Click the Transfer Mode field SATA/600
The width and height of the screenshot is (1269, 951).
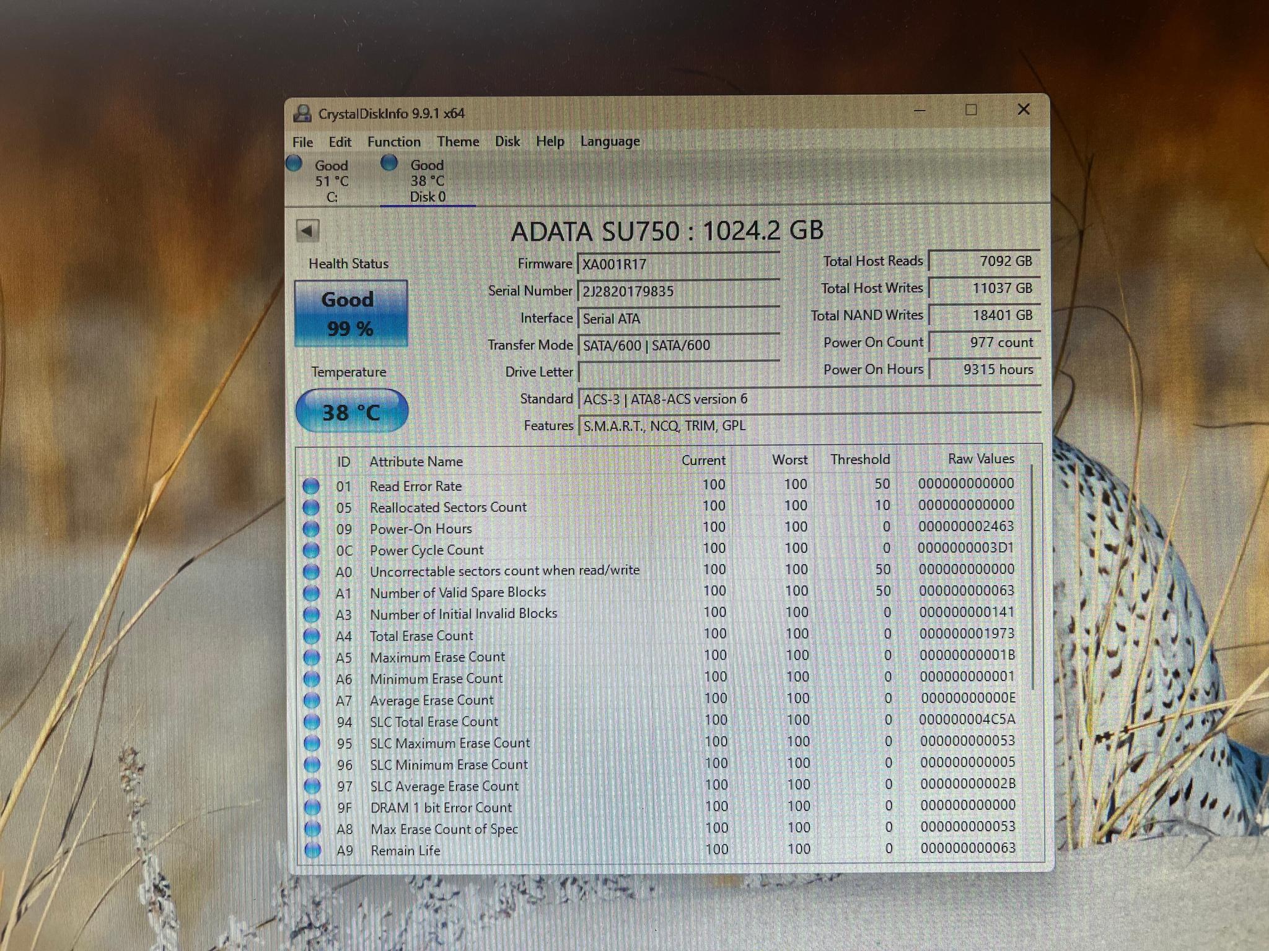pyautogui.click(x=678, y=345)
